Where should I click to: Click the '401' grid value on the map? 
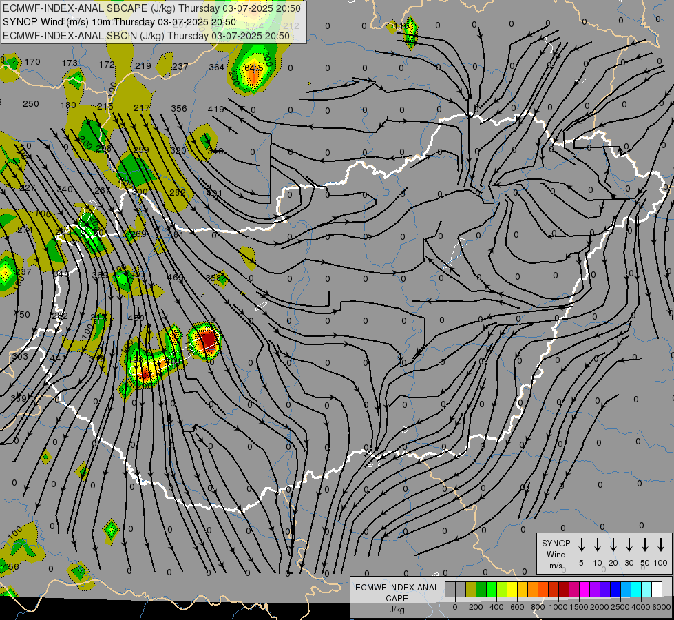coord(214,193)
